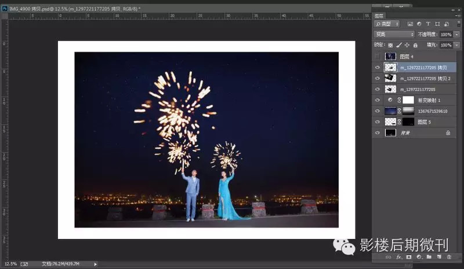Screen dimensions: 464x269
Task: Hide the 背景 layer
Action: [378, 133]
